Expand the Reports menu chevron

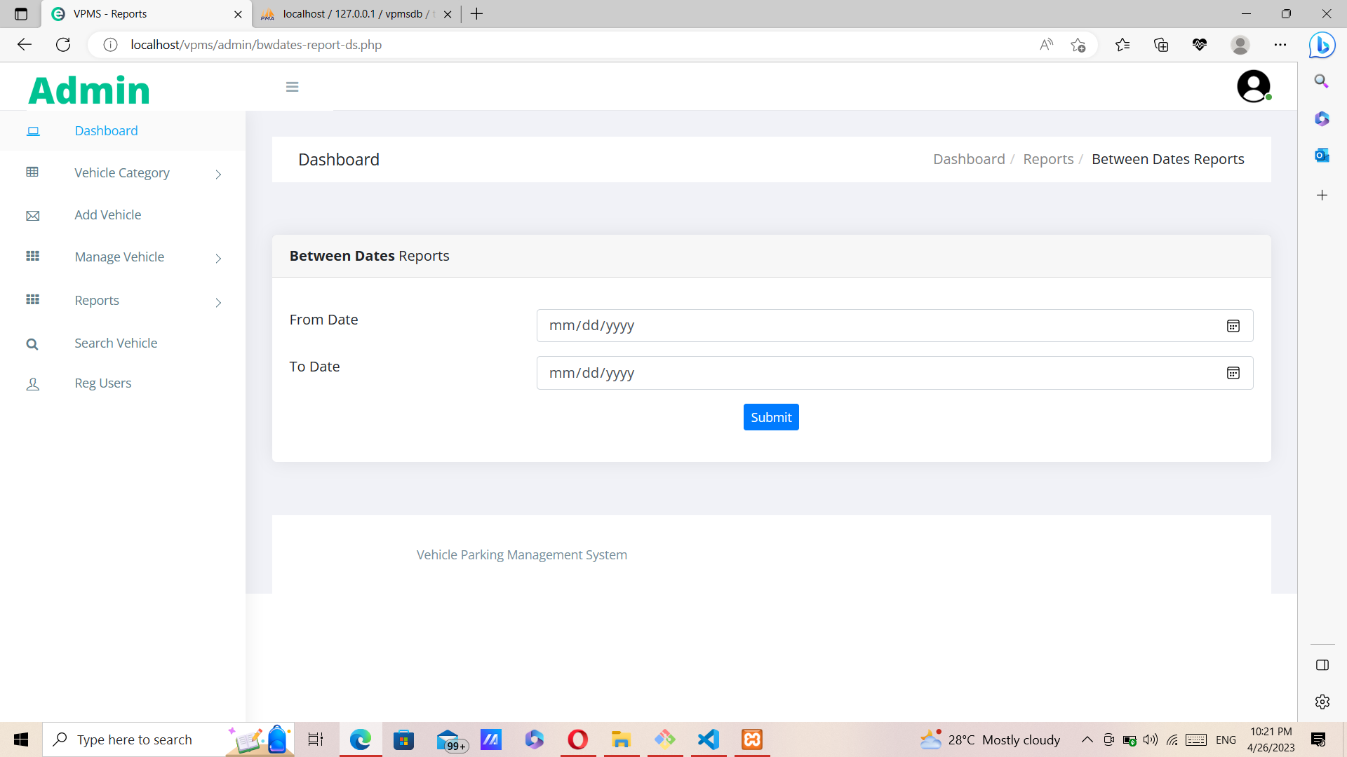(218, 303)
